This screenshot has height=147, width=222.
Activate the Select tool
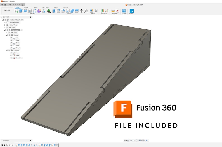coord(131,11)
